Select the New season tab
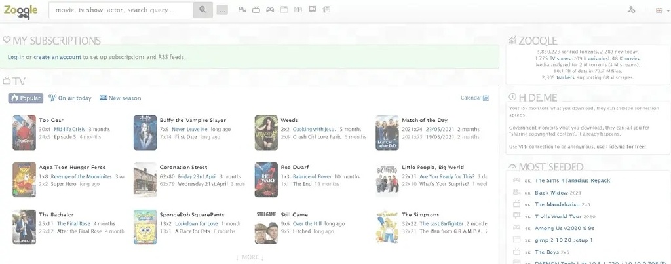Image resolution: width=671 pixels, height=264 pixels. (x=120, y=98)
